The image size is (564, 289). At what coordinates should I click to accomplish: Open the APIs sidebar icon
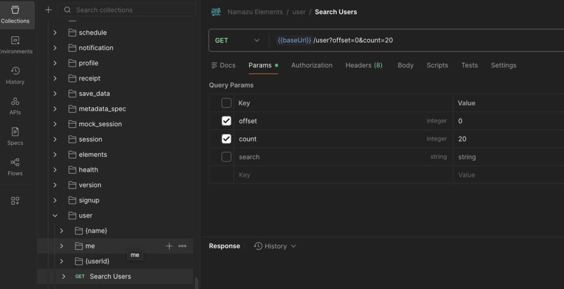pos(15,106)
